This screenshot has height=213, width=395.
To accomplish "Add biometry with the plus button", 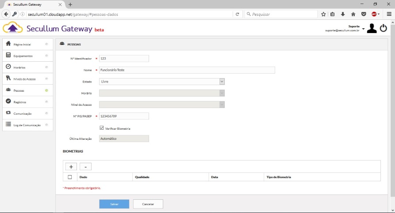I will pyautogui.click(x=71, y=166).
